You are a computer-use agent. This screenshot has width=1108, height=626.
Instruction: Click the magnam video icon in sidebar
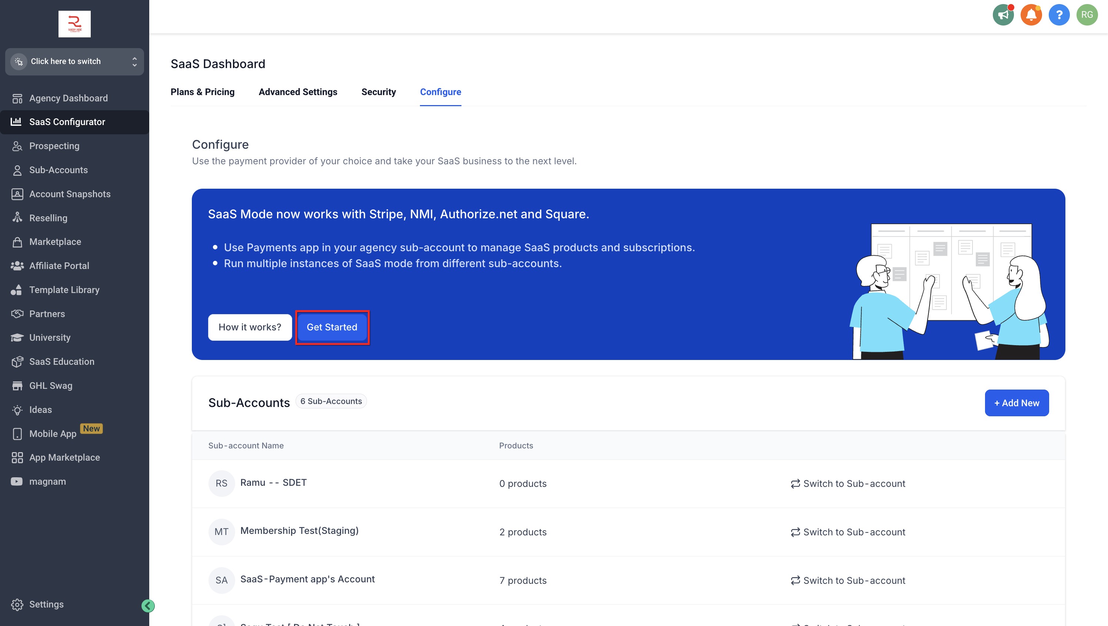[17, 482]
